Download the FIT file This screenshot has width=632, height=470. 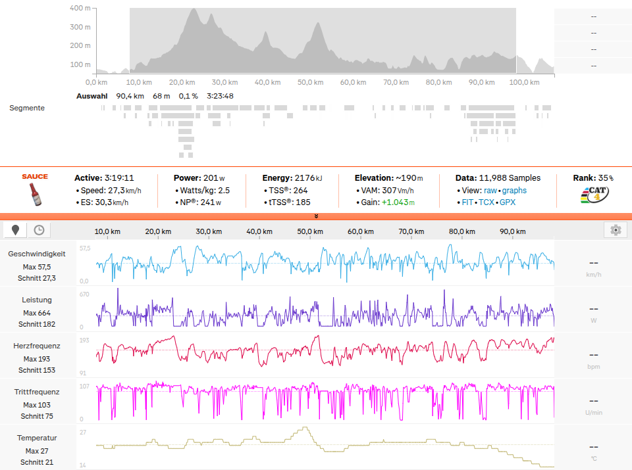coord(467,202)
